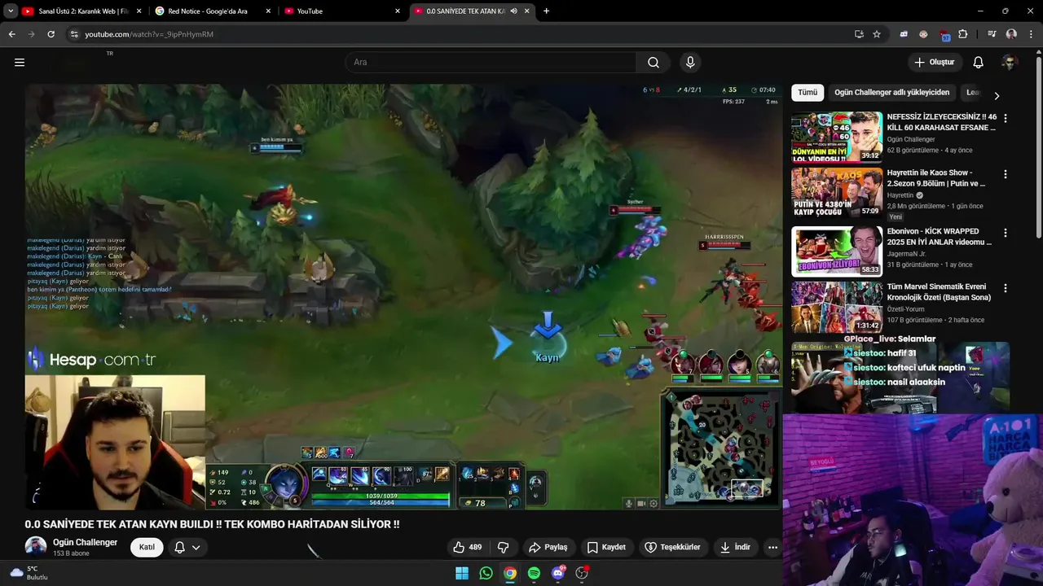This screenshot has width=1043, height=586.
Task: Open options for Ebonivon KİCK WRAPPED video
Action: [x=1005, y=232]
